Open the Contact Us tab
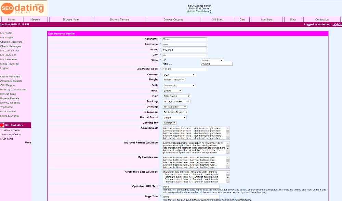Screen dimensions: 342x201 (x=322, y=20)
